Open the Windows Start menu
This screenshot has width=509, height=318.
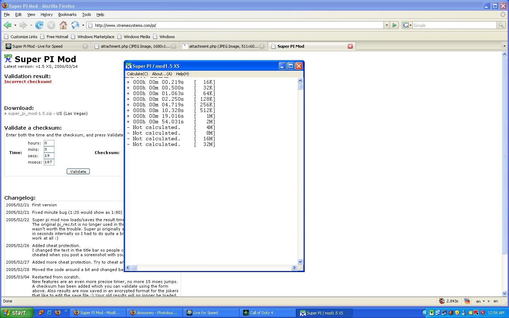[17, 313]
